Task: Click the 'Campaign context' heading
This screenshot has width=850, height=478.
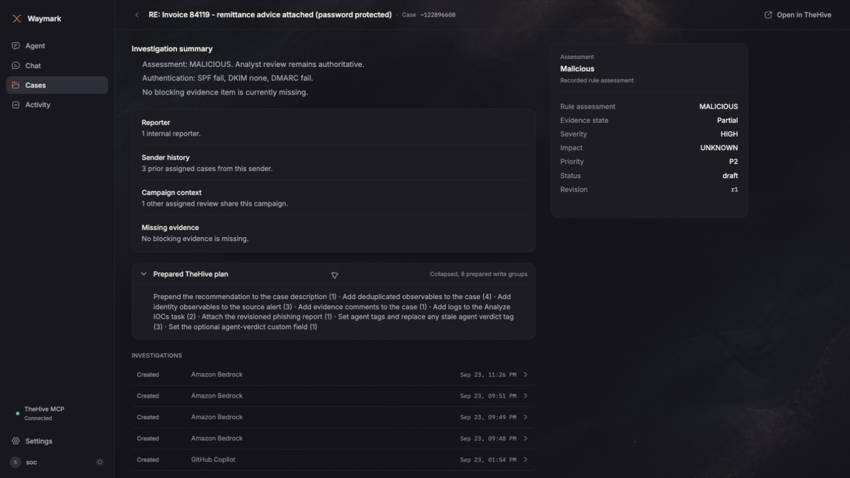Action: (x=172, y=193)
